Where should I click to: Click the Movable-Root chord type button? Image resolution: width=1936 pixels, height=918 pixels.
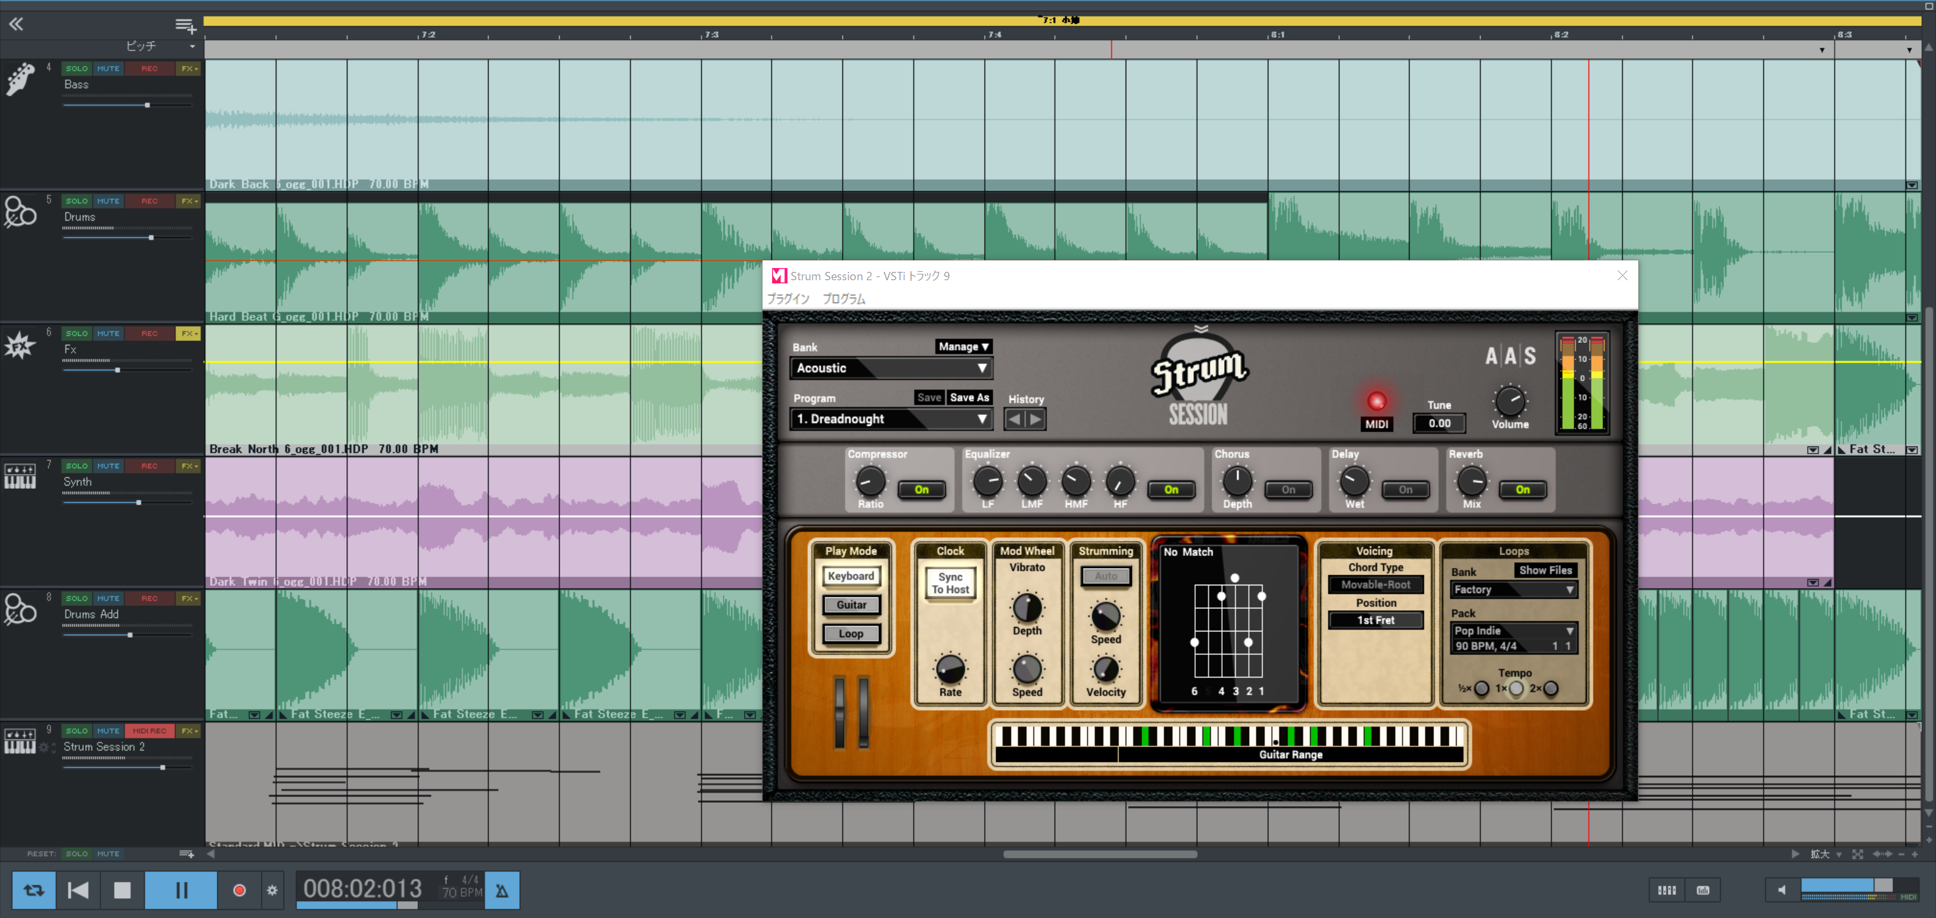tap(1375, 585)
